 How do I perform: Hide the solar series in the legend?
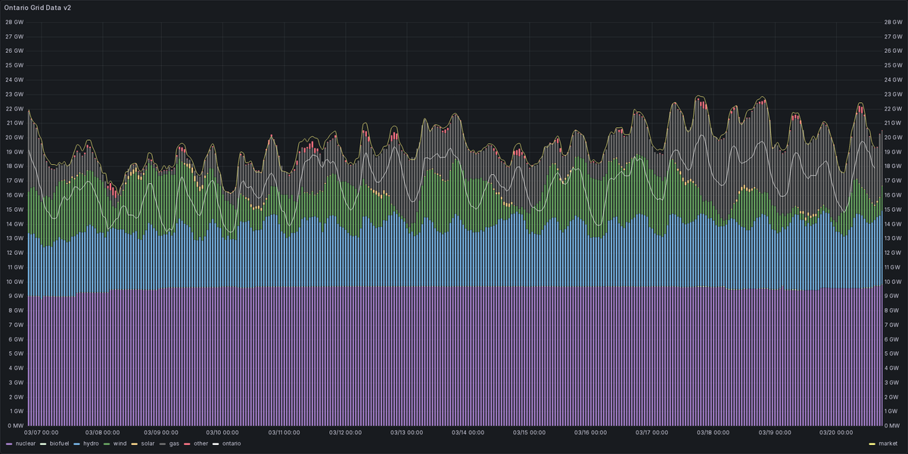[x=147, y=444]
